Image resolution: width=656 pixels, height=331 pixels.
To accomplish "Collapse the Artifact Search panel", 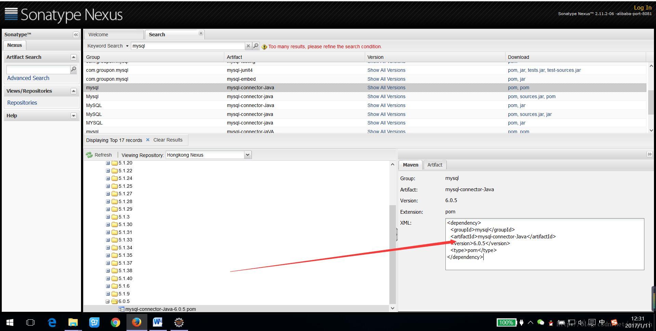I will click(73, 57).
